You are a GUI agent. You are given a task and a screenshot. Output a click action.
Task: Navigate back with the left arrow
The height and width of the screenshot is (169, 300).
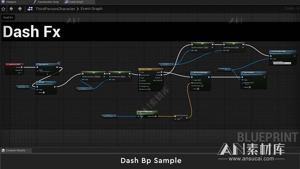pyautogui.click(x=11, y=9)
